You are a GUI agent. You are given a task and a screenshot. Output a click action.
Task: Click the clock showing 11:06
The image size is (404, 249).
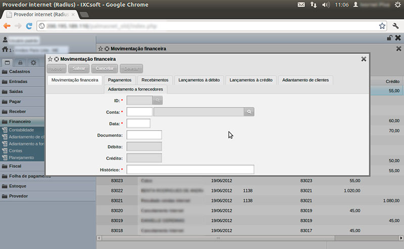342,5
